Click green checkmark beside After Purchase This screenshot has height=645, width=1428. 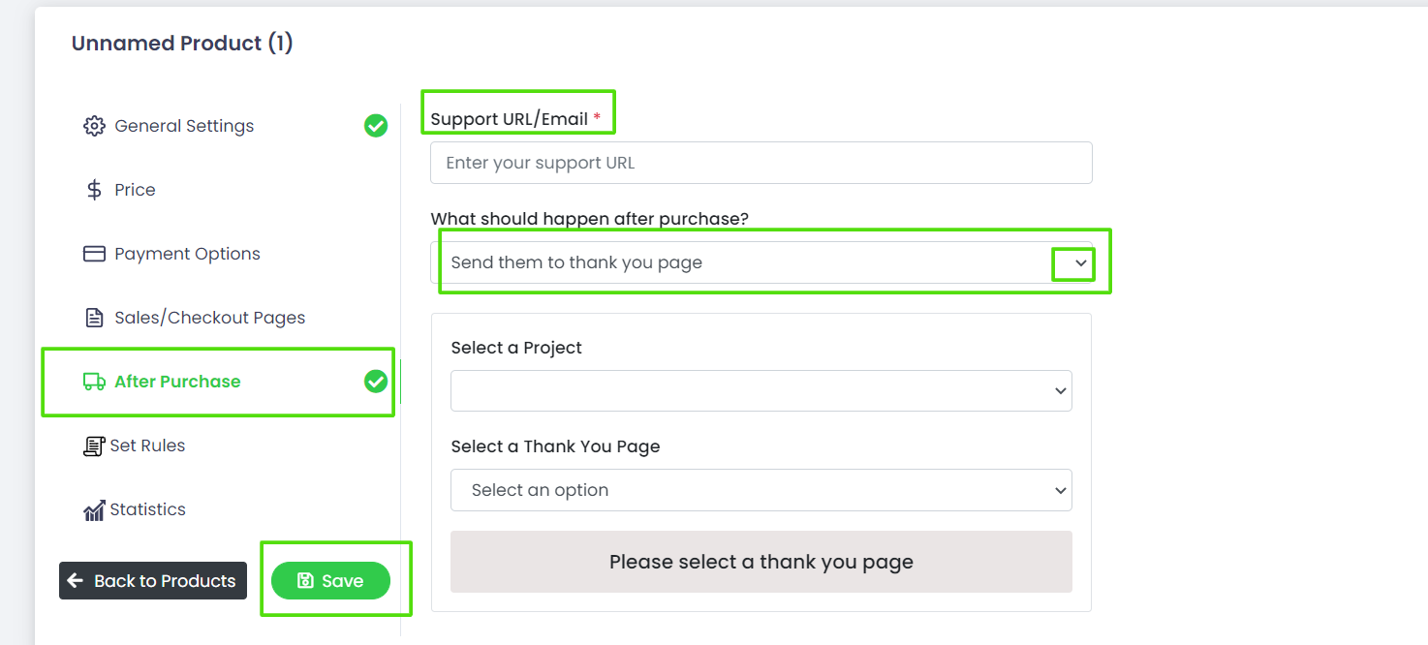coord(376,382)
